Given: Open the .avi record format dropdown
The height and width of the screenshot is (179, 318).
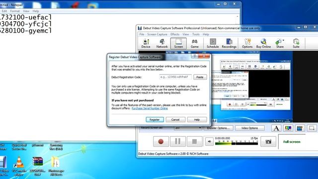Looking at the screenshot, I should [x=188, y=128].
